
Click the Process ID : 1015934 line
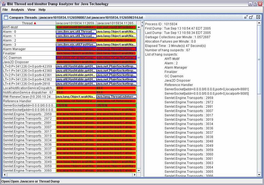point(161,24)
